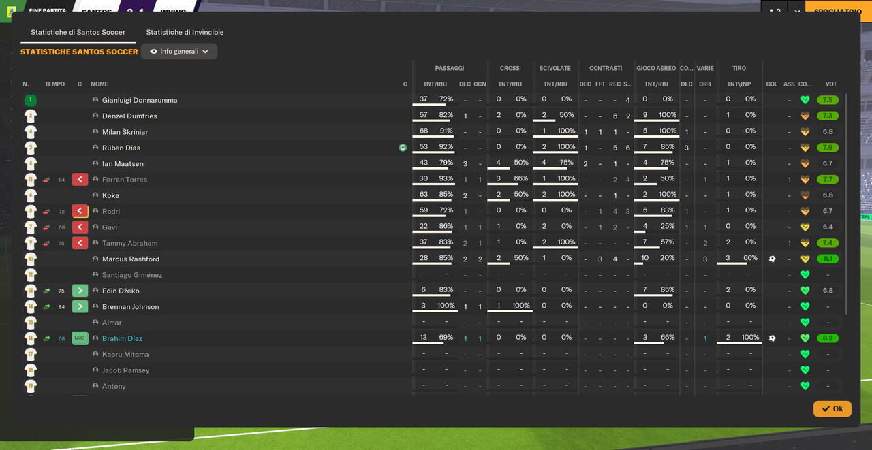This screenshot has width=872, height=450.
Task: Click the red swap-arrows icon in Ferran Torres' row
Action: (46, 180)
